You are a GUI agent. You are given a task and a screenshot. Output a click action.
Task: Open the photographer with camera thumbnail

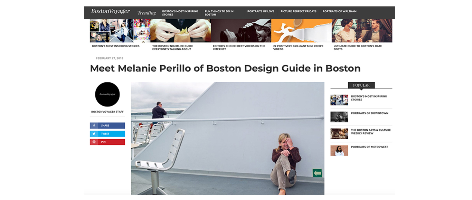(241, 31)
